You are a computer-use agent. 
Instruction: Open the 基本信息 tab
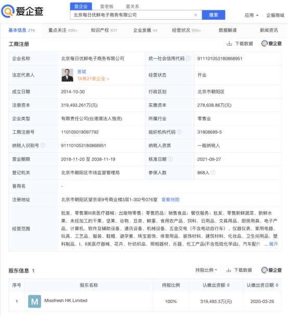click(21, 30)
